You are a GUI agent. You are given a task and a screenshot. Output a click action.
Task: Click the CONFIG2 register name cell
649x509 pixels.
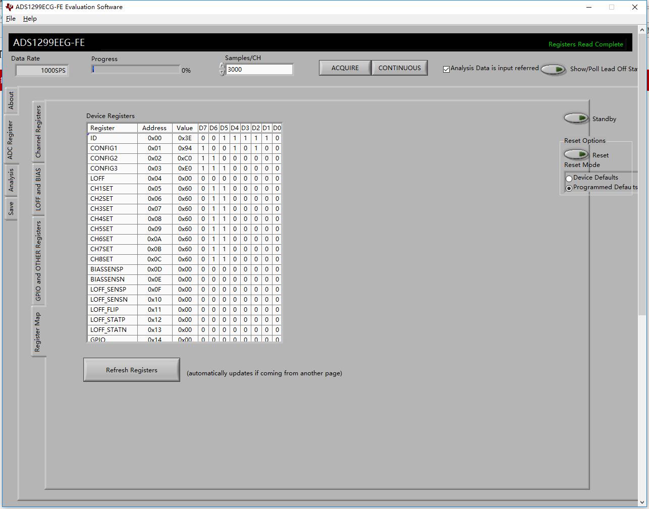pyautogui.click(x=112, y=158)
